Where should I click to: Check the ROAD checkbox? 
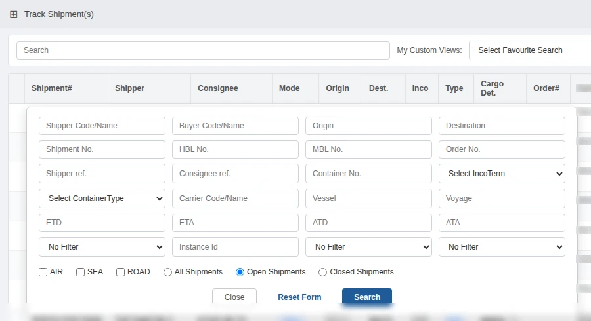[x=120, y=272]
